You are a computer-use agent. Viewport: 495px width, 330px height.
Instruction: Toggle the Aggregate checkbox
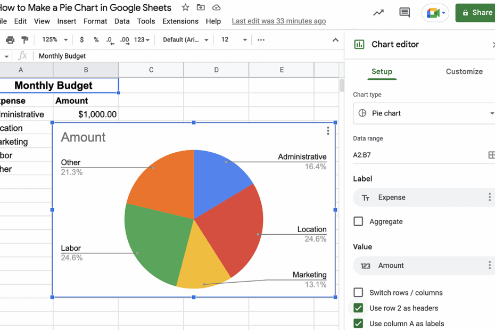click(x=358, y=221)
